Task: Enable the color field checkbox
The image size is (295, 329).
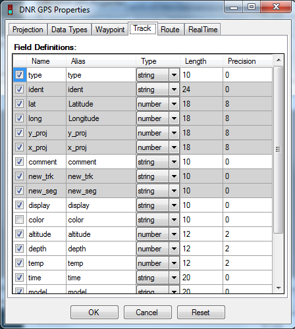Action: tap(19, 220)
